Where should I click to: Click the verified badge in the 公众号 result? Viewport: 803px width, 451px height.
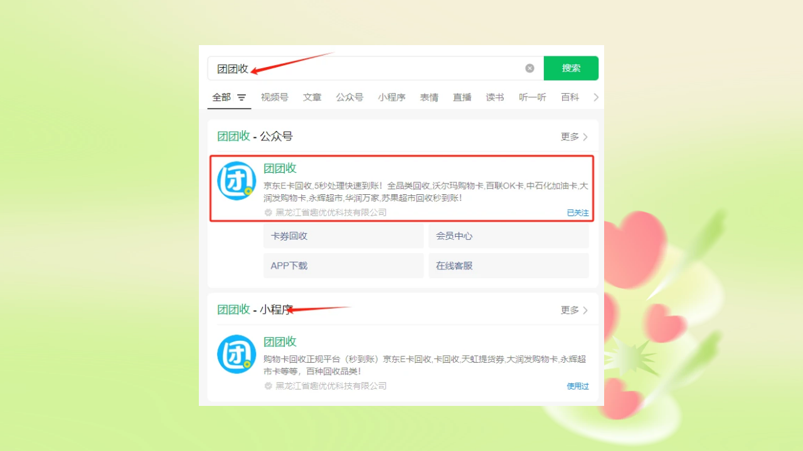click(269, 212)
